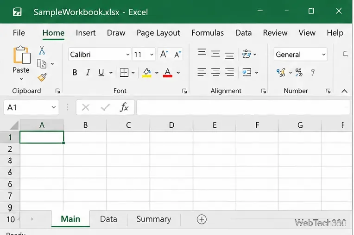Open Insert Function fx dialog
The height and width of the screenshot is (235, 354).
click(124, 107)
